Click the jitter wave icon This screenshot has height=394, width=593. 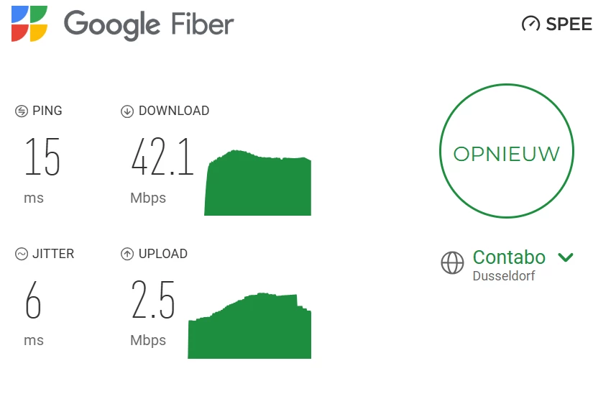(22, 254)
